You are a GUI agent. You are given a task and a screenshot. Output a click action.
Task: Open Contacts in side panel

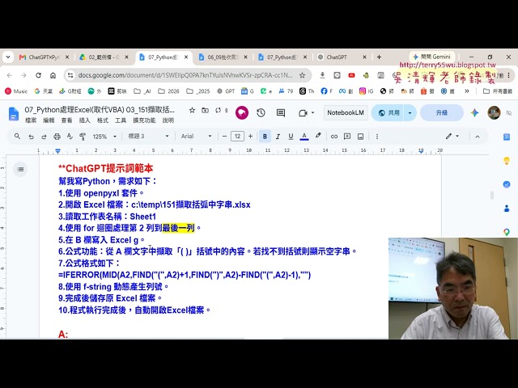click(x=507, y=209)
